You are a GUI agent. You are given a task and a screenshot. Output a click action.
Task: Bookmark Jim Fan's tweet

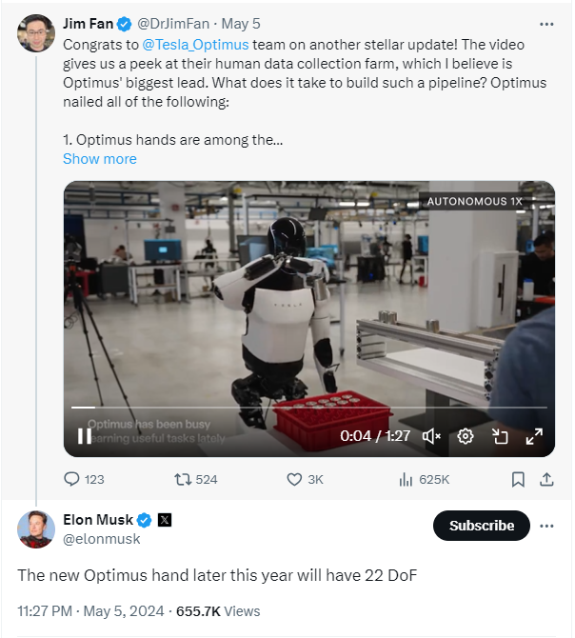pos(518,479)
